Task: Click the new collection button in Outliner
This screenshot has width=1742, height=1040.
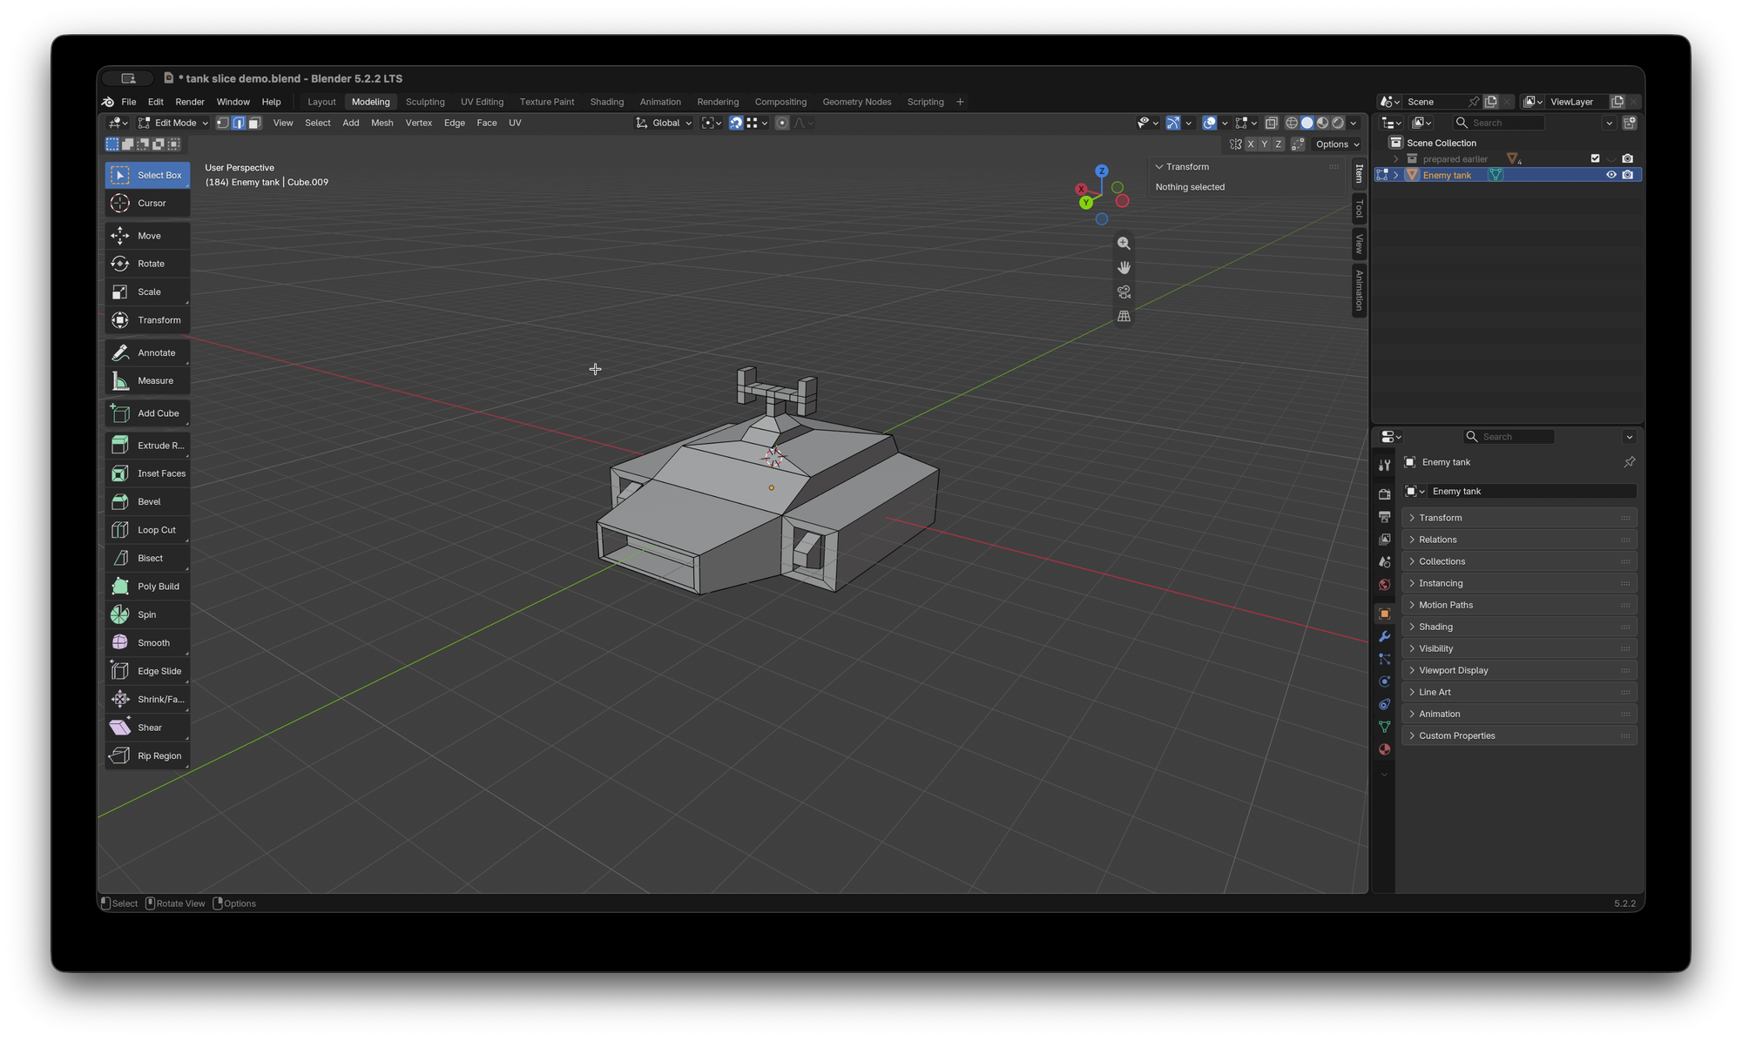Action: [x=1630, y=123]
